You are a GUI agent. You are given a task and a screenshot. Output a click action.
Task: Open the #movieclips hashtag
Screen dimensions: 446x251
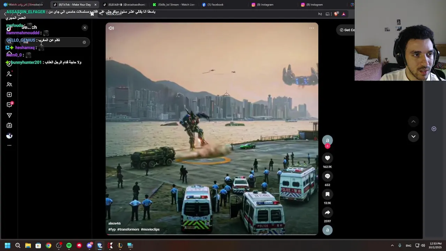pos(150,229)
